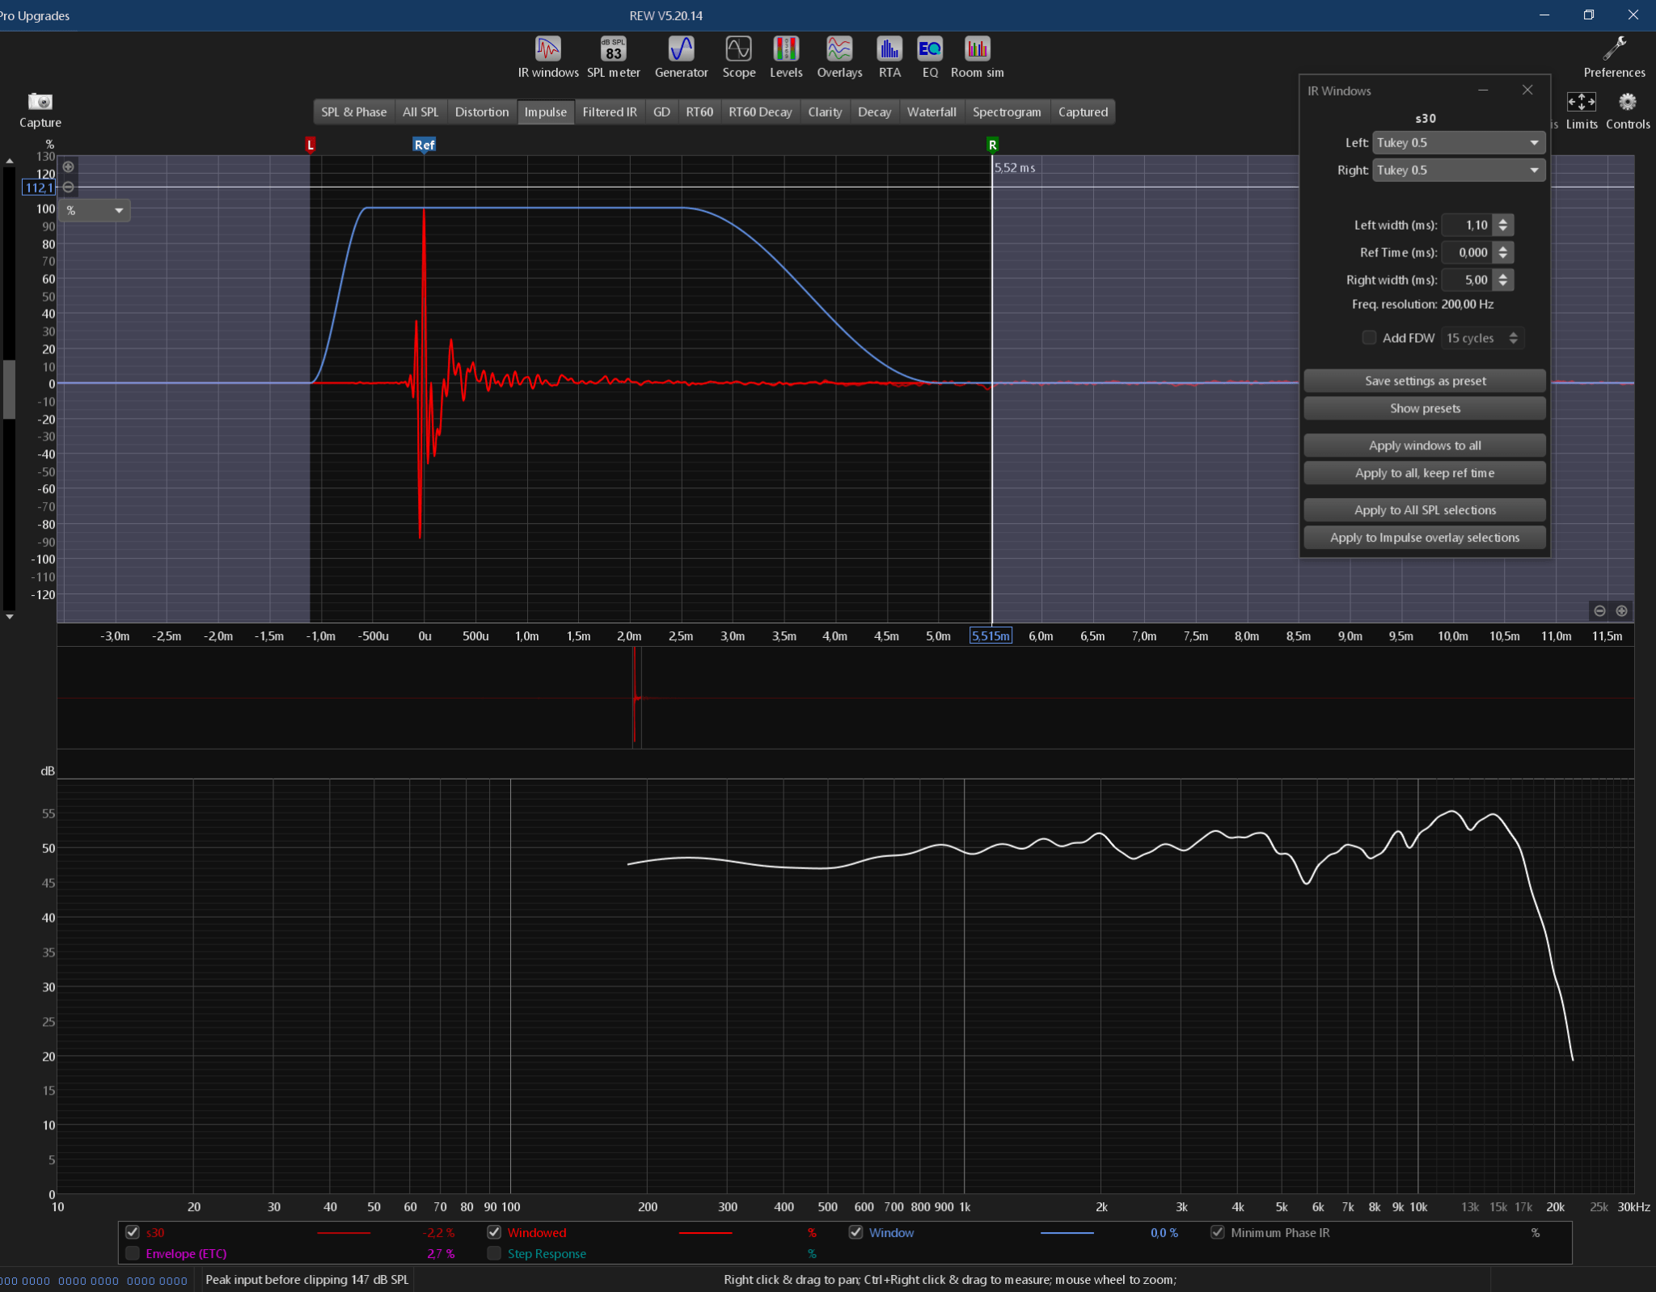Click Save settings as preset
This screenshot has height=1292, width=1656.
click(x=1425, y=381)
